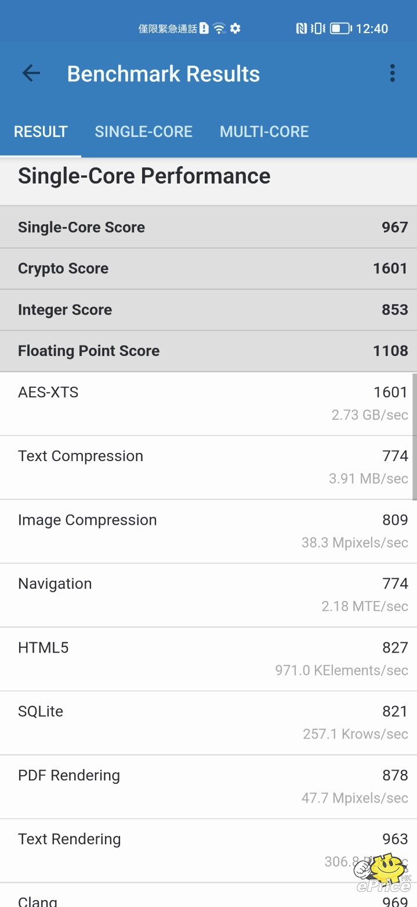Tap the settings gear status icon
The image size is (417, 907).
point(235,28)
